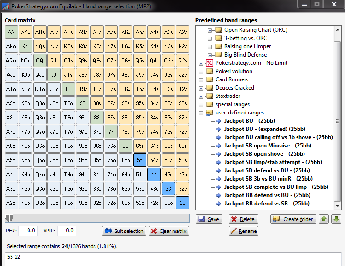Screen dimensions: 345x266
Task: Expand Pokerstrategy.com - No Limit node
Action: 201,64
